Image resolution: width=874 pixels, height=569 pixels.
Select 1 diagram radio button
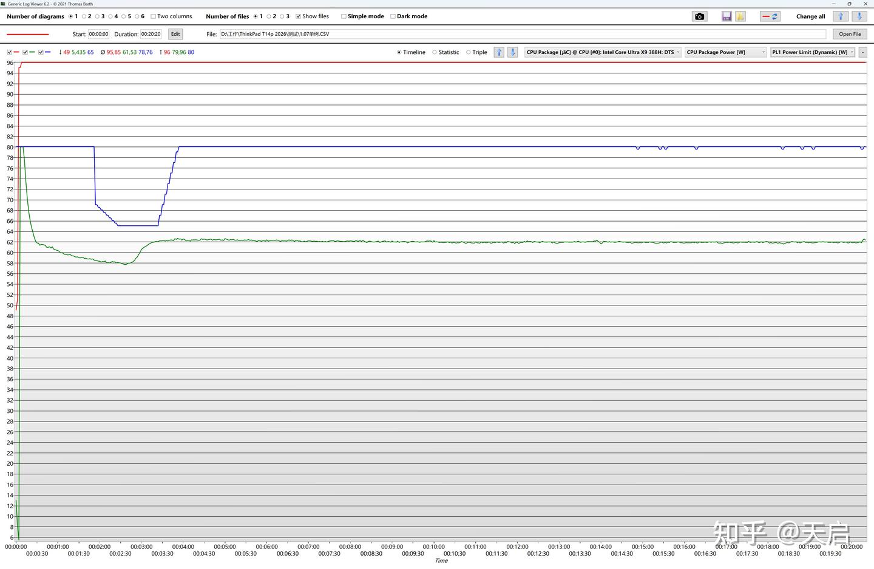click(70, 16)
